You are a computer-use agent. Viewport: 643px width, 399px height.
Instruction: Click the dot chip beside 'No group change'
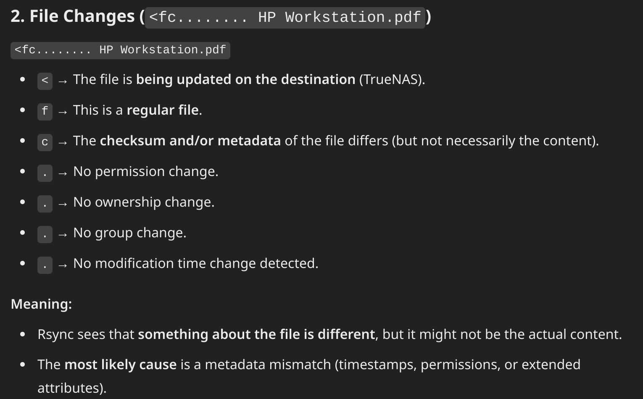click(45, 234)
